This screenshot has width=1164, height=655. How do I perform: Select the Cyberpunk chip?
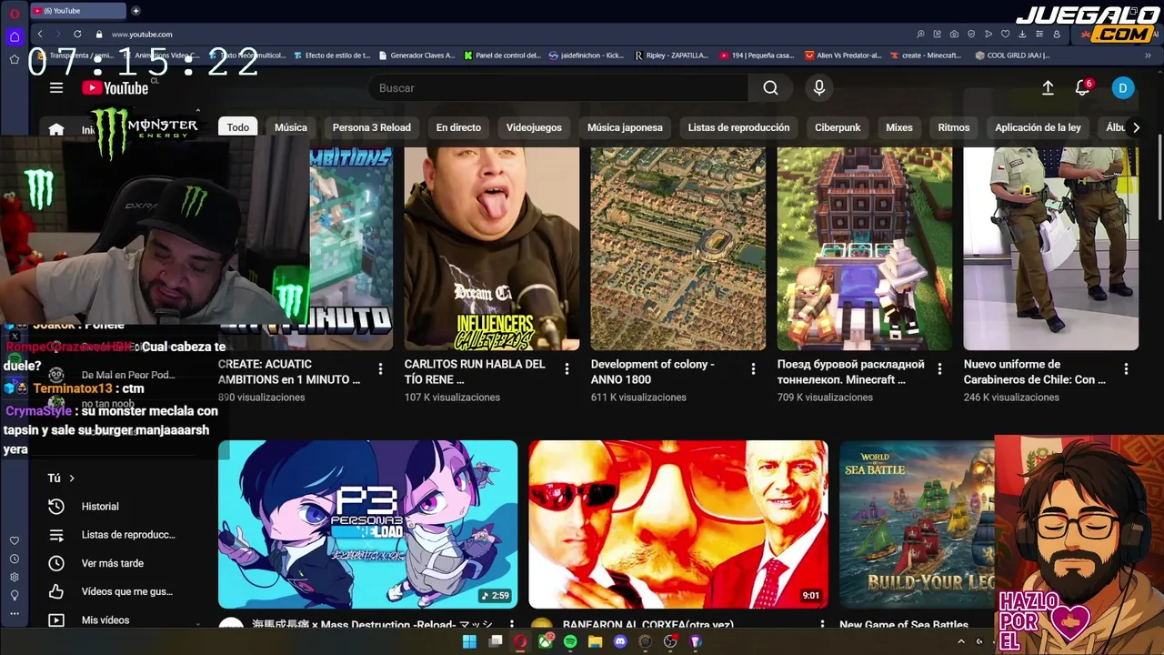[838, 127]
